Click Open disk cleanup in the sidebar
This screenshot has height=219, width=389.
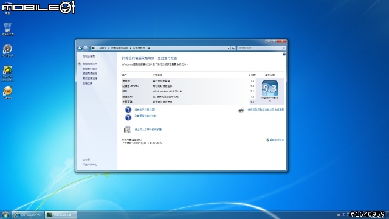(x=90, y=78)
